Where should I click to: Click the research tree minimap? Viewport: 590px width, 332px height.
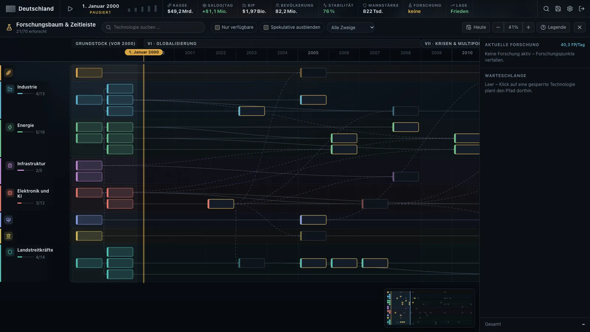pos(430,308)
